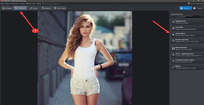This screenshot has height=105, width=204.
Task: Follow the Купить полную версию link
Action: pyautogui.click(x=196, y=4)
